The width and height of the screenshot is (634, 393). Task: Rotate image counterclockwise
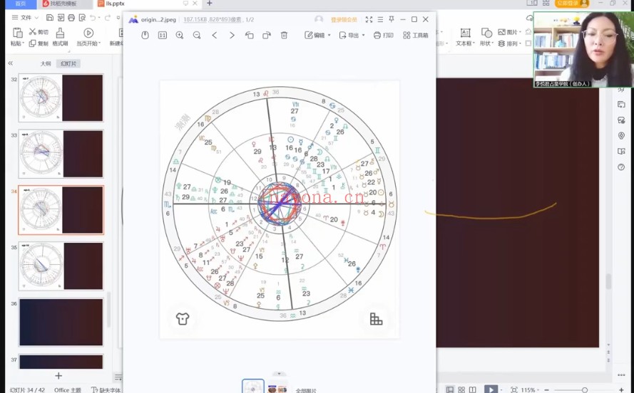(x=249, y=36)
